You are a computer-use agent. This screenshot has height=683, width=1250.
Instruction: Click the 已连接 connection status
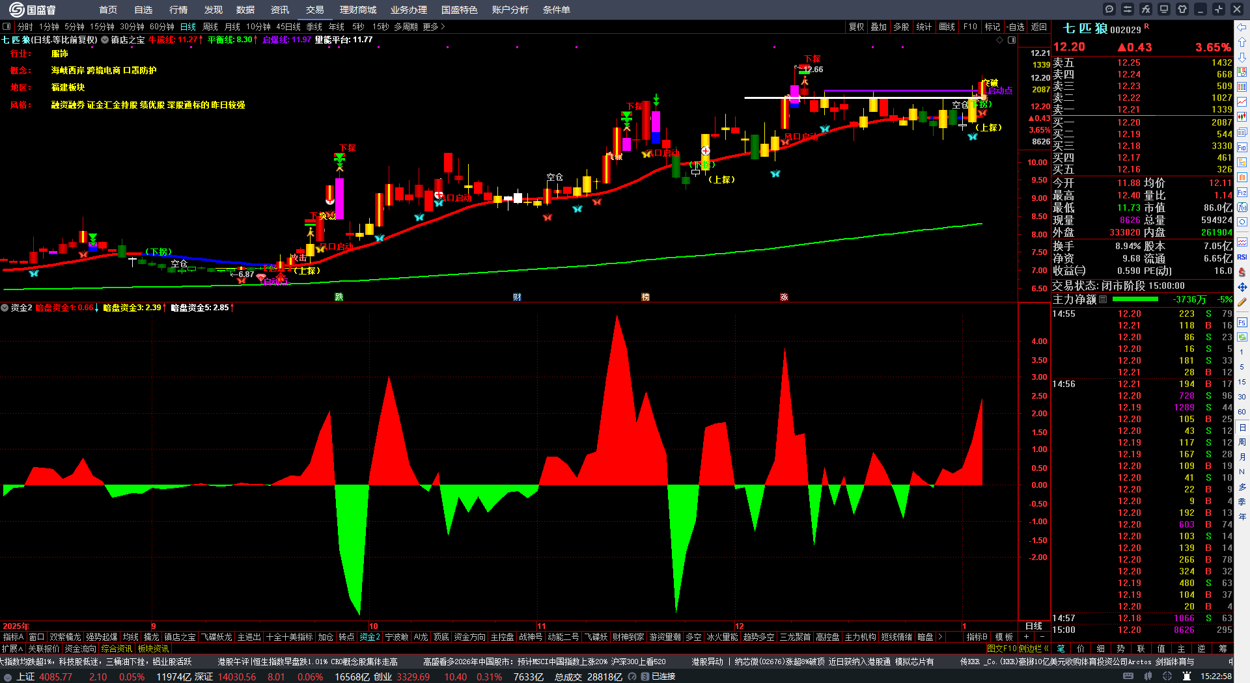pyautogui.click(x=663, y=676)
